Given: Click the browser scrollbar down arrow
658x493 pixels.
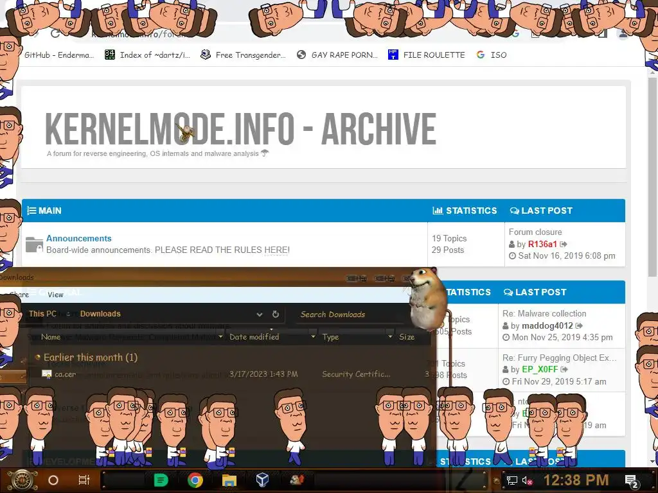Looking at the screenshot, I should click(x=652, y=462).
